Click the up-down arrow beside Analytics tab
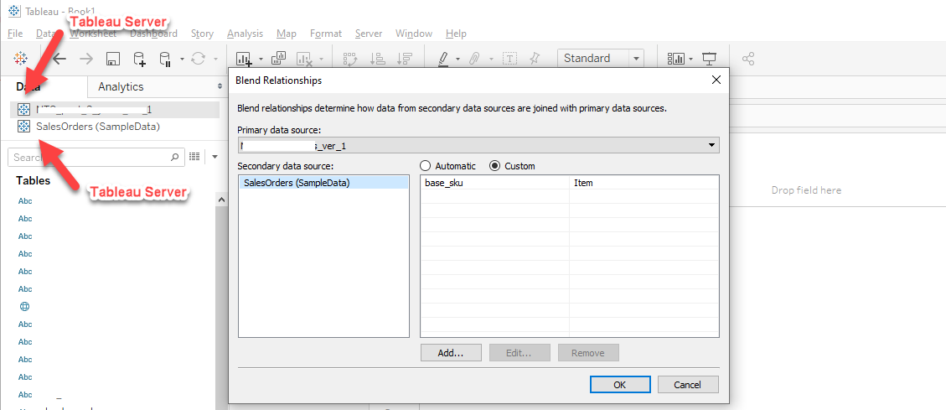This screenshot has height=410, width=946. [220, 87]
